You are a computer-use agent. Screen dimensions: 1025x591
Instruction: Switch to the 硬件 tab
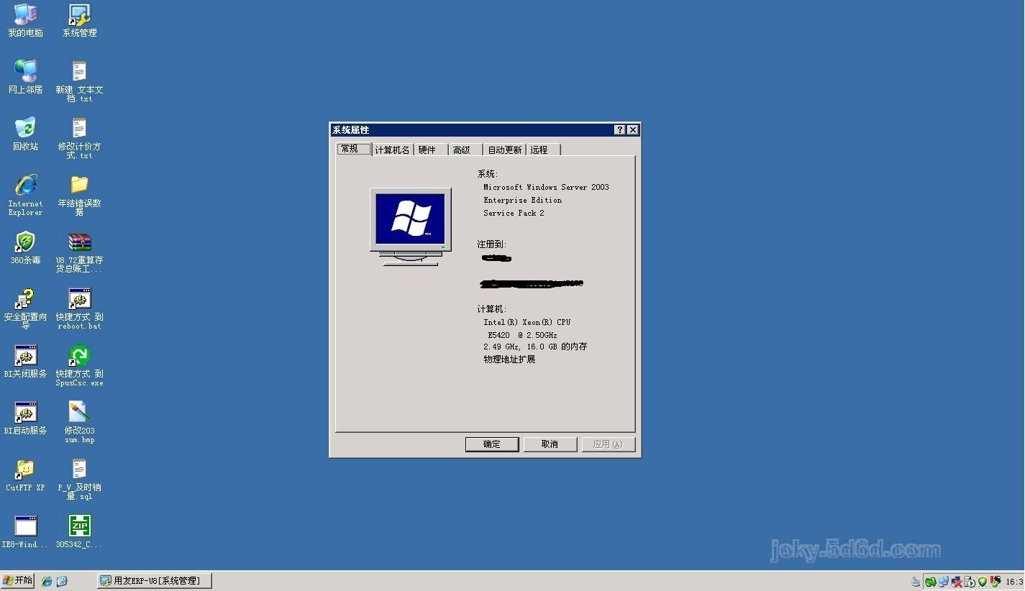click(x=430, y=150)
